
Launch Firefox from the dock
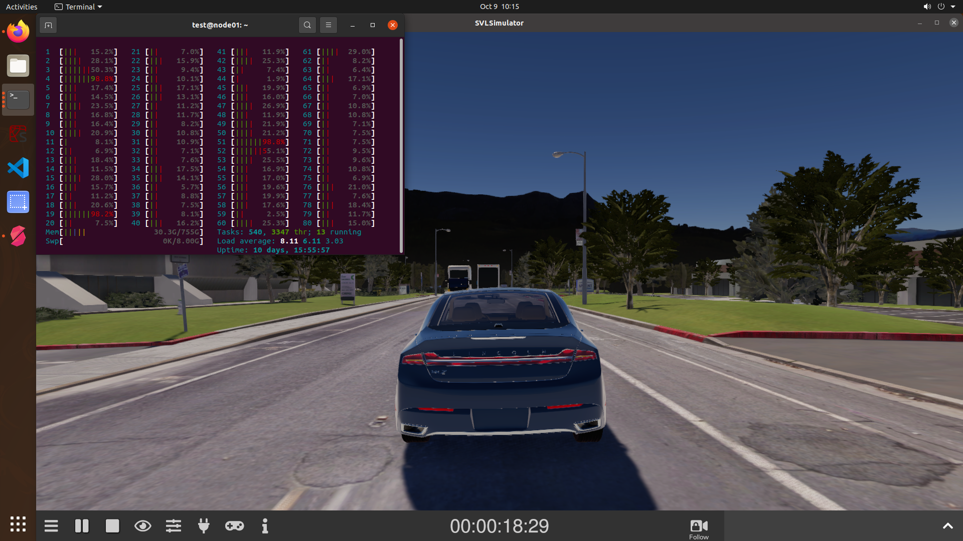[18, 31]
